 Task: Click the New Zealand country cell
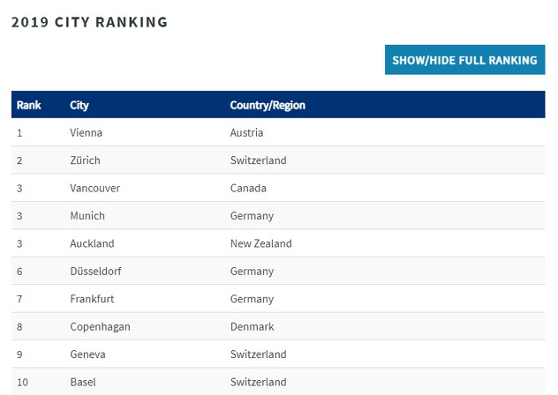(x=261, y=243)
